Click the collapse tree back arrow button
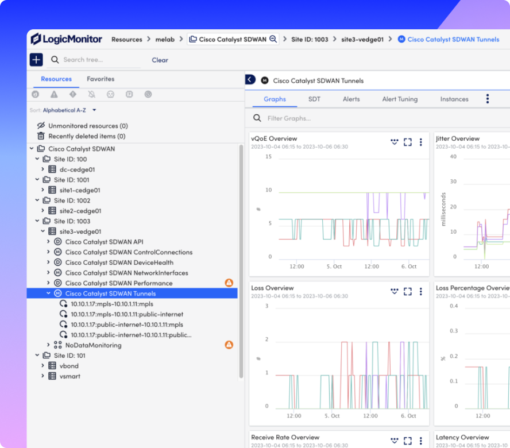 click(250, 80)
